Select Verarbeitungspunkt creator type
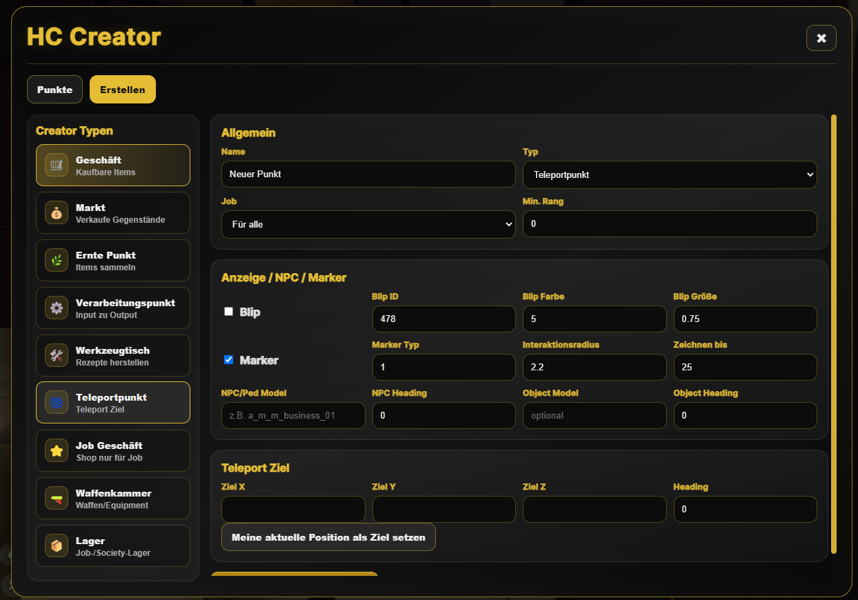 click(x=113, y=308)
